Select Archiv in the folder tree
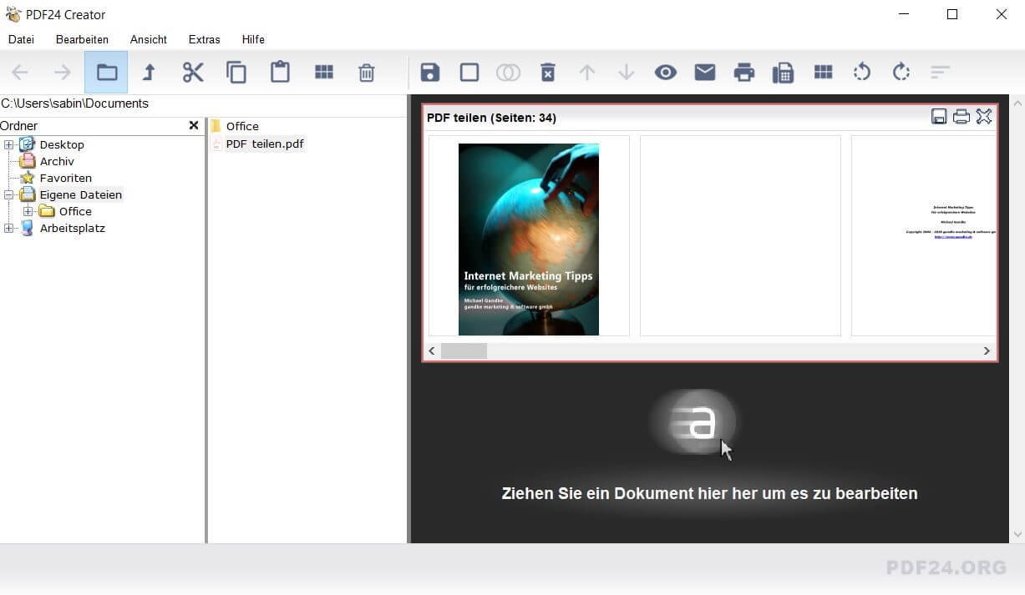 (57, 161)
